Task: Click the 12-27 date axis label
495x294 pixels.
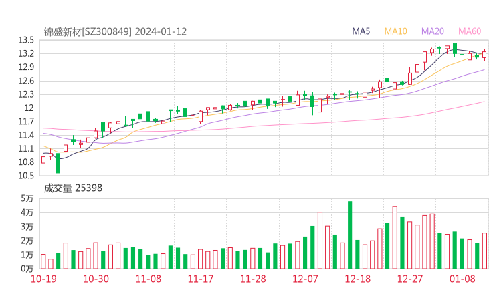Action: coord(410,279)
